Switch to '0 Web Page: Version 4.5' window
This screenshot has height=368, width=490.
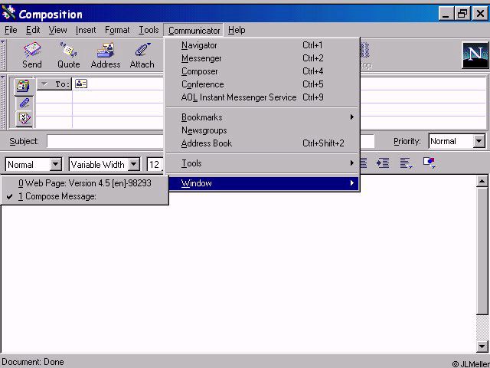click(84, 183)
